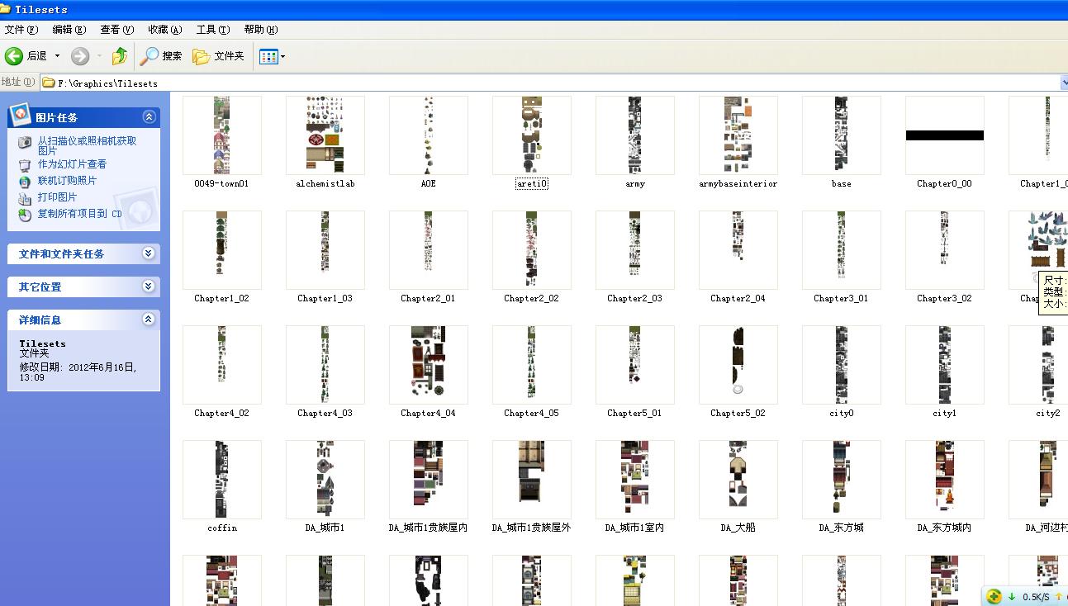This screenshot has width=1068, height=606.
Task: Select the AOE tileset thumbnail
Action: (x=429, y=135)
